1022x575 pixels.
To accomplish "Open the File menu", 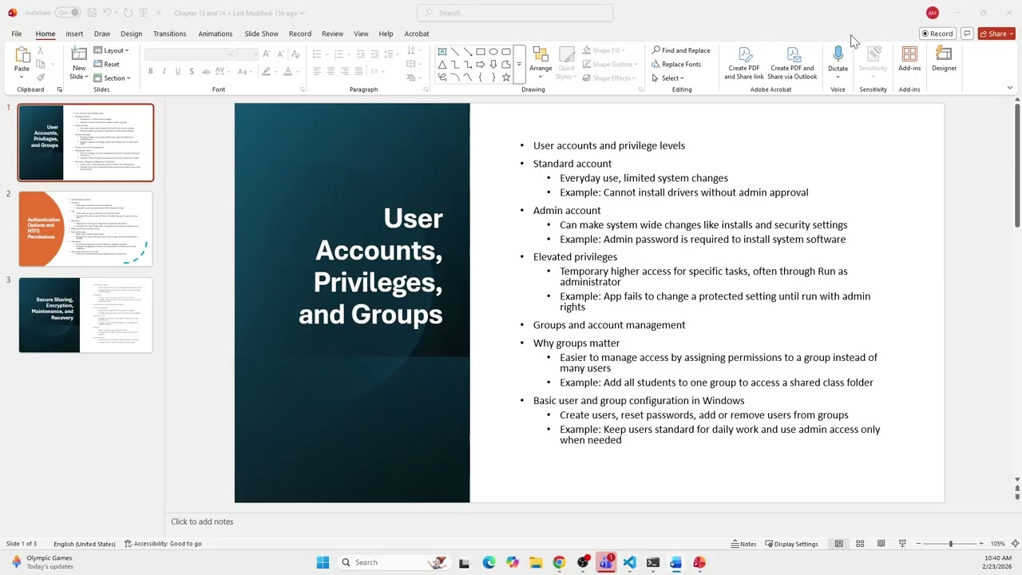I will pyautogui.click(x=16, y=34).
